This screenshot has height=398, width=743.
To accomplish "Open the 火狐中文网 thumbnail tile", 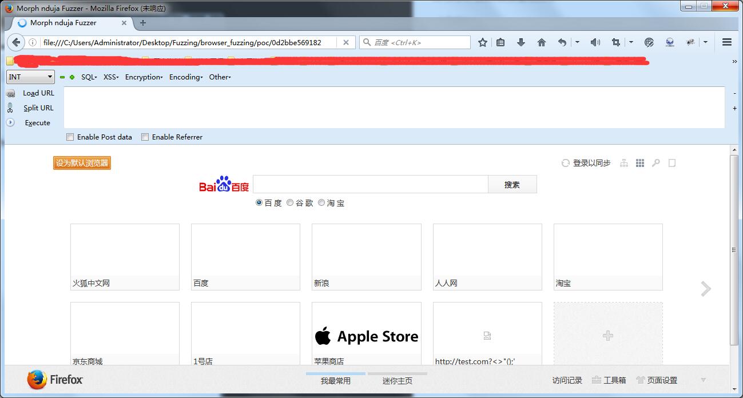I will pos(125,257).
